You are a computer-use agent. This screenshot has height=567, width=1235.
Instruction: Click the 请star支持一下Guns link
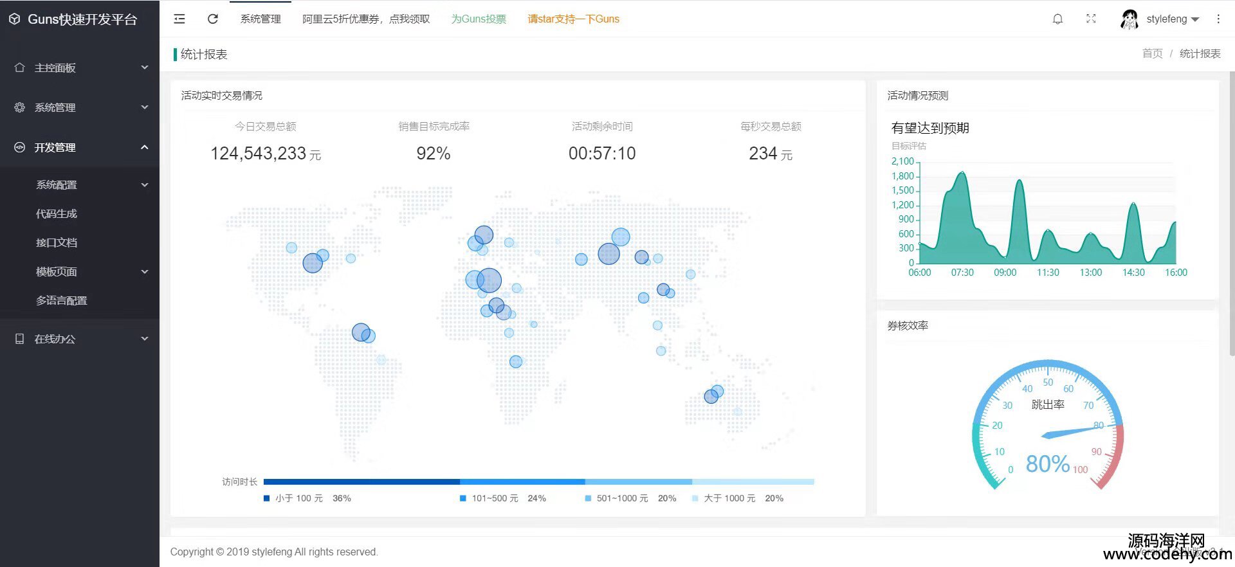click(574, 19)
